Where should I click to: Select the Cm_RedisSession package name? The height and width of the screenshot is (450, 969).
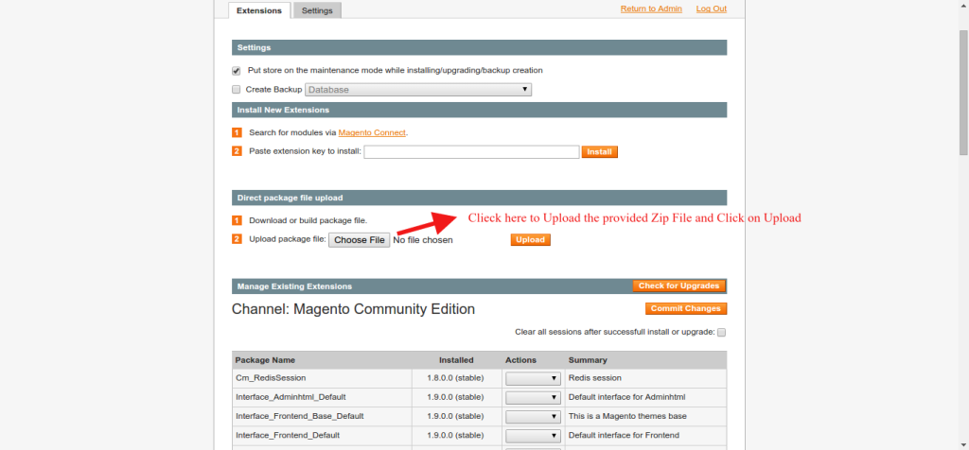271,378
